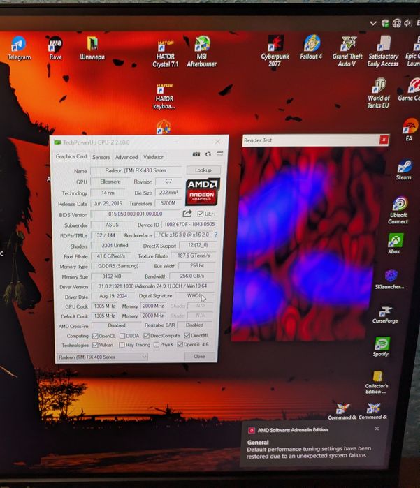Toggle the OpenCL checkbox
Viewport: 420px width, 488px height.
95,336
